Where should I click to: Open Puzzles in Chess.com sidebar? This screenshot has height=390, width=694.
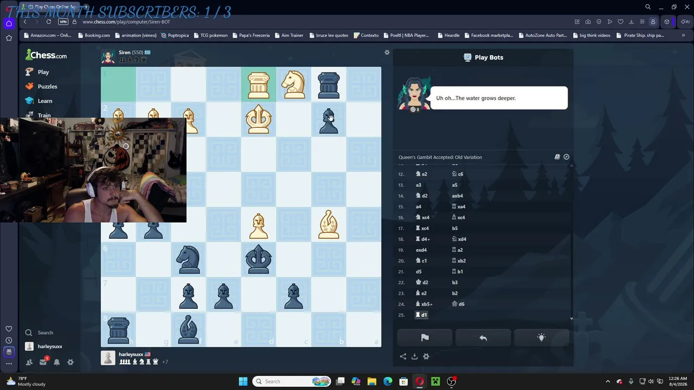(41, 87)
